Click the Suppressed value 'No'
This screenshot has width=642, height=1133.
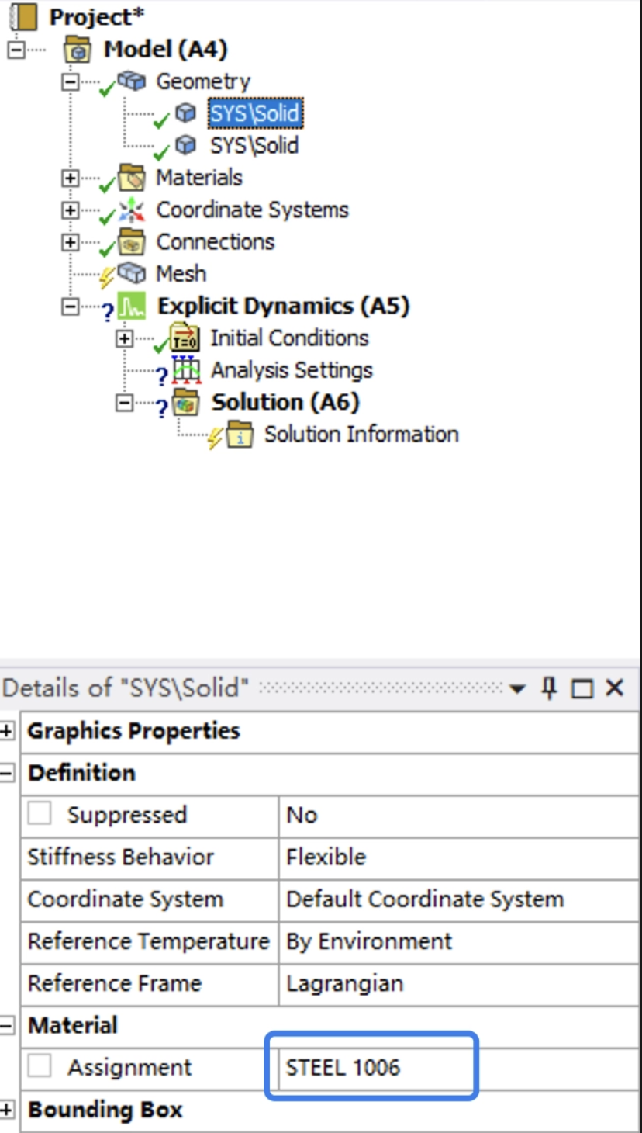coord(458,815)
